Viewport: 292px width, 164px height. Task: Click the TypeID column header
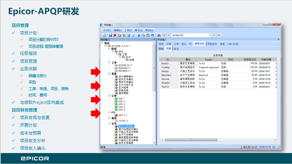(x=208, y=59)
